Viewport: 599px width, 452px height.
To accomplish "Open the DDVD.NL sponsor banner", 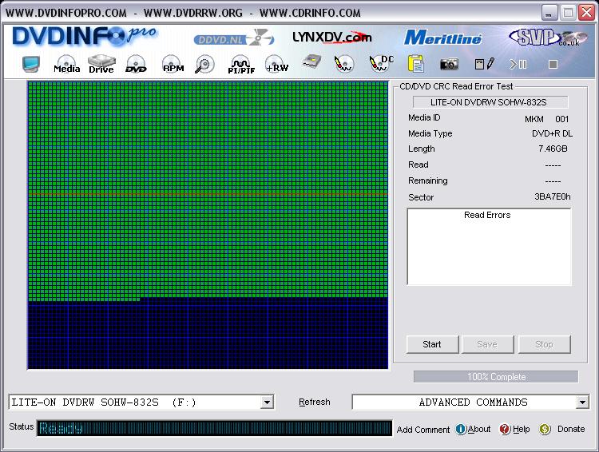I will [x=234, y=38].
